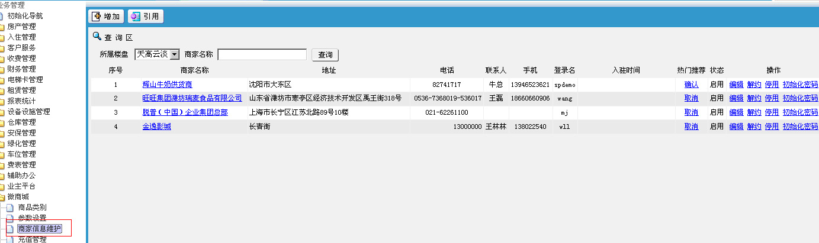Expand 入住管理 folder
Screen dimensions: 819x243
(x=21, y=37)
